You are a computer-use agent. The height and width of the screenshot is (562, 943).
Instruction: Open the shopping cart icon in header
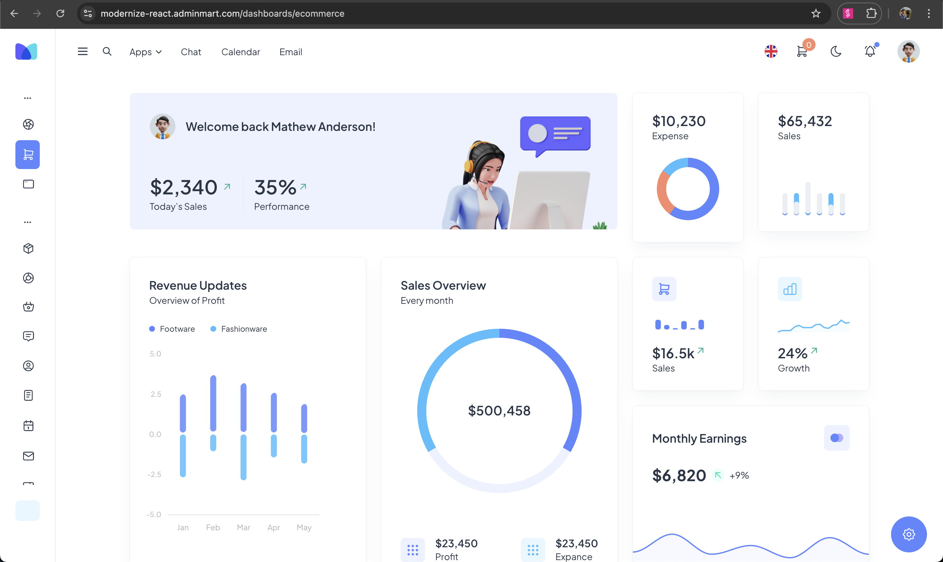pos(802,52)
